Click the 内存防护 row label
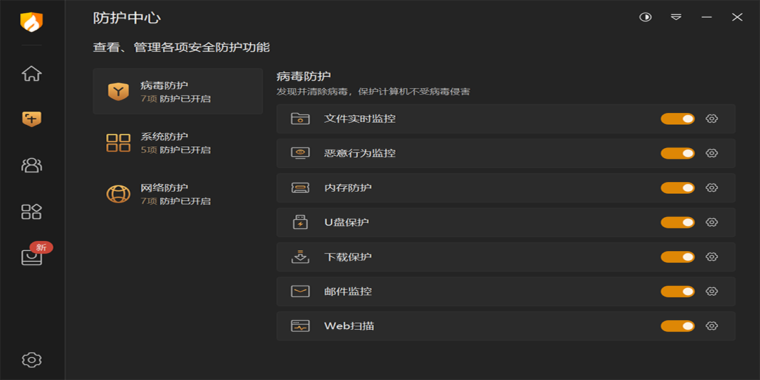760x380 pixels. coord(348,187)
